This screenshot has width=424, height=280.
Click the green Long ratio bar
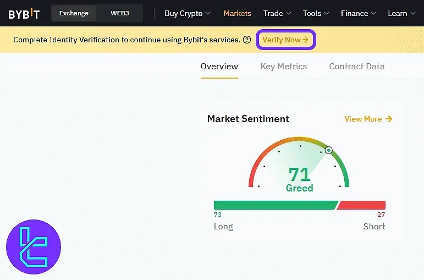275,205
